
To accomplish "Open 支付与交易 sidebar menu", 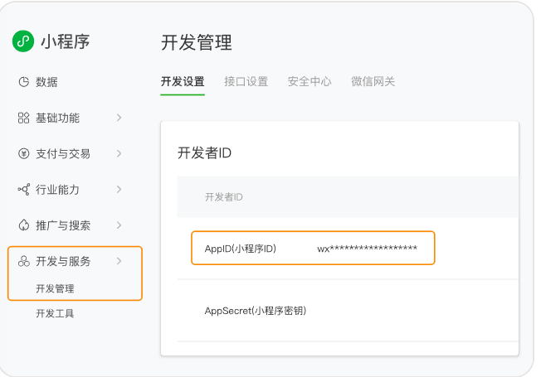I will (x=63, y=153).
